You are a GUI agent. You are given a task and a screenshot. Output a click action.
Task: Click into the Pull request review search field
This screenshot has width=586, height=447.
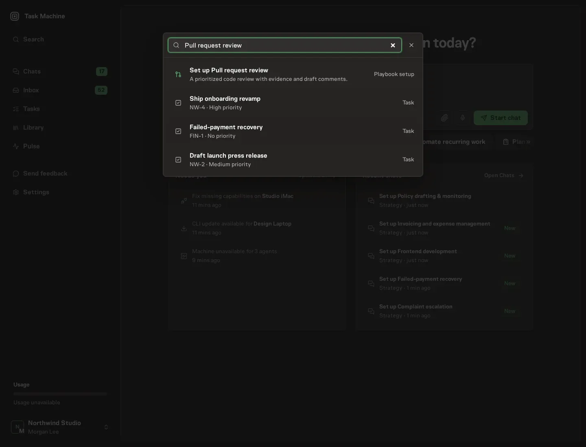coord(285,45)
